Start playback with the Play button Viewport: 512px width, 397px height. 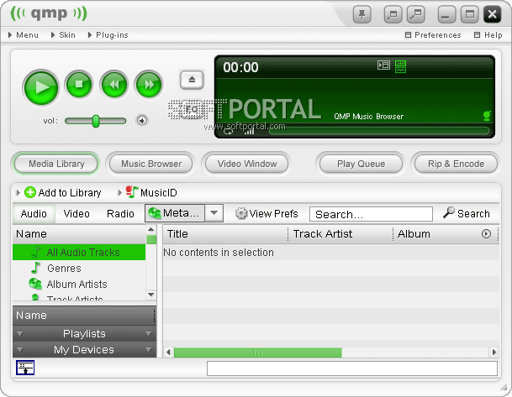pyautogui.click(x=41, y=87)
